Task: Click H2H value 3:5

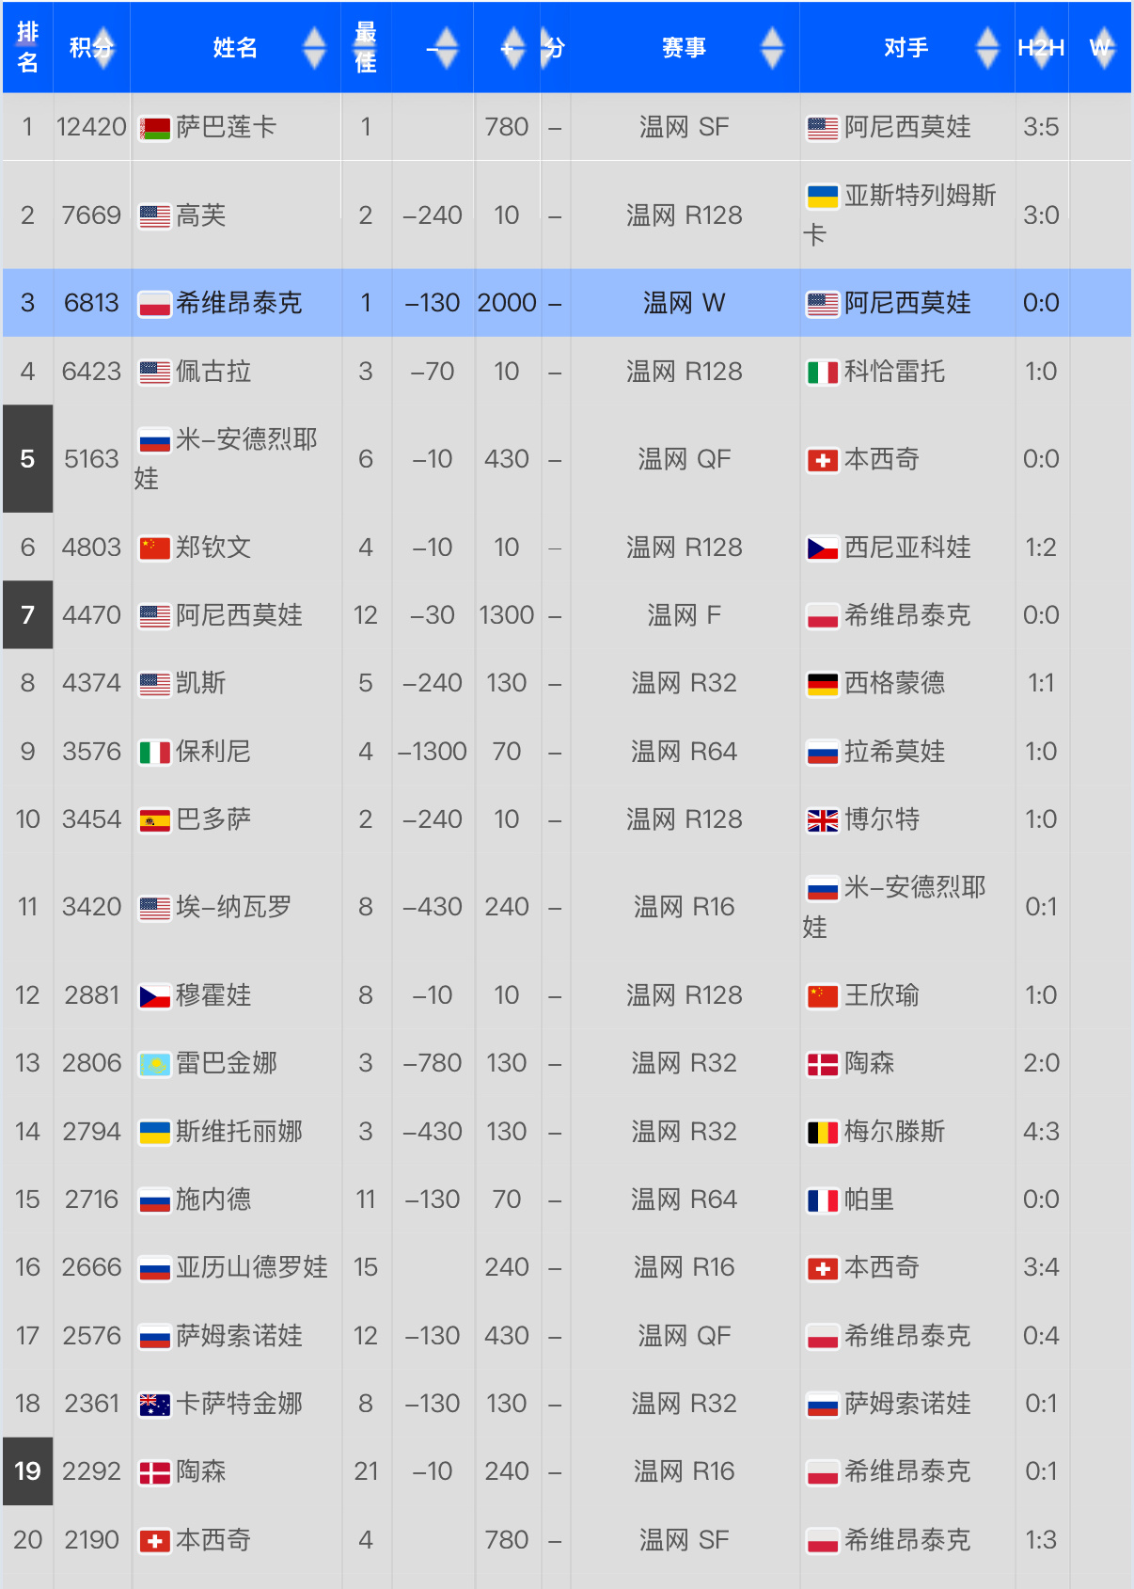Action: (1041, 127)
